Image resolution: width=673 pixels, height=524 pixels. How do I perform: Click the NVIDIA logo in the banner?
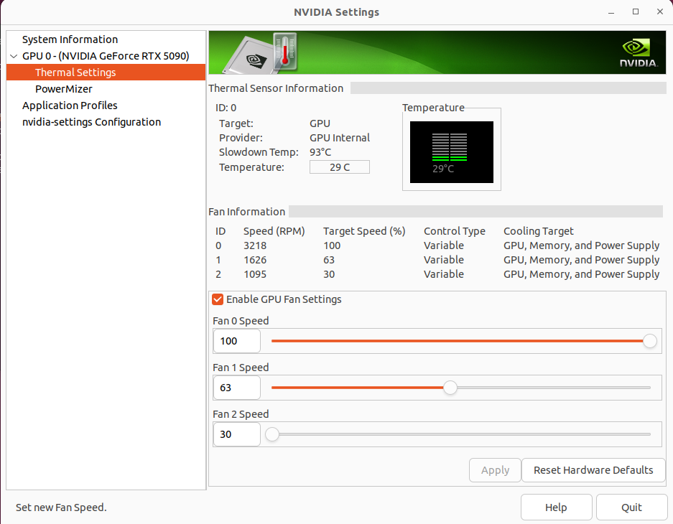click(638, 53)
